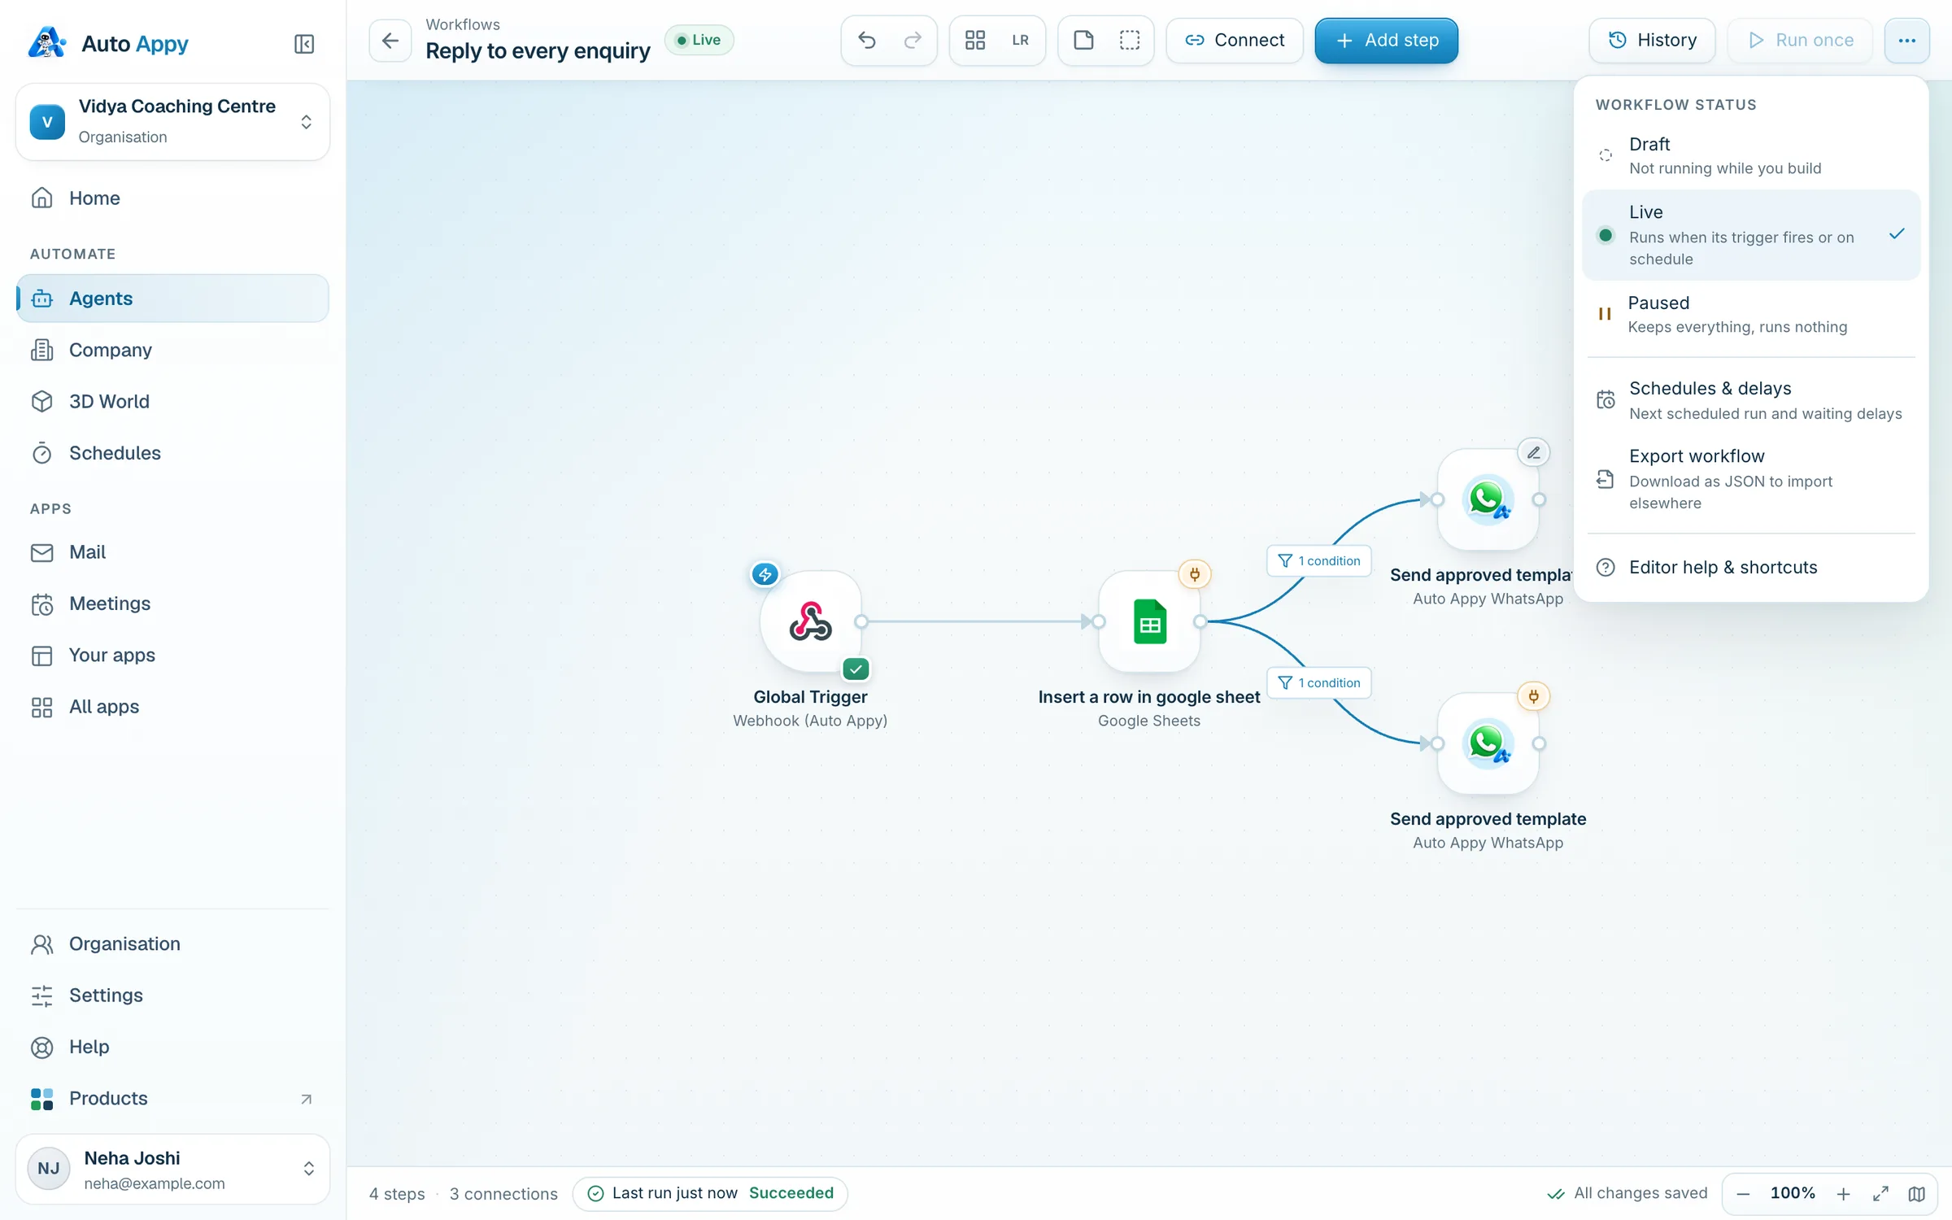Screen dimensions: 1952x1220
Task: Open Products external link
Action: (172, 1098)
